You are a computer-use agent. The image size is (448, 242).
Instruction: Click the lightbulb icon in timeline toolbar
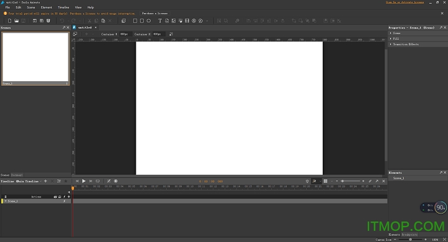tap(307, 181)
